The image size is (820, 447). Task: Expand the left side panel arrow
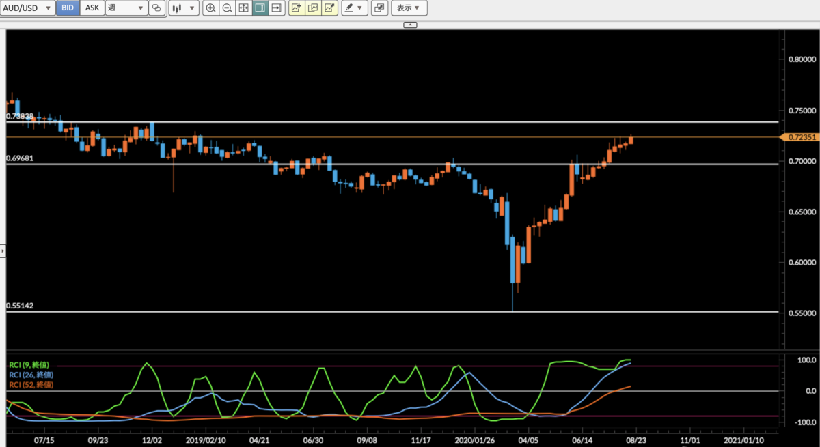3,251
